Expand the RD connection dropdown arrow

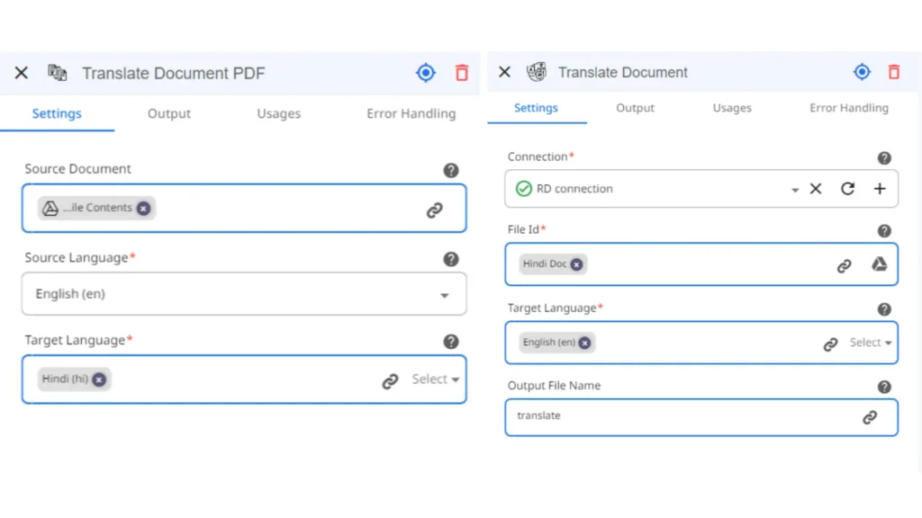click(x=794, y=190)
